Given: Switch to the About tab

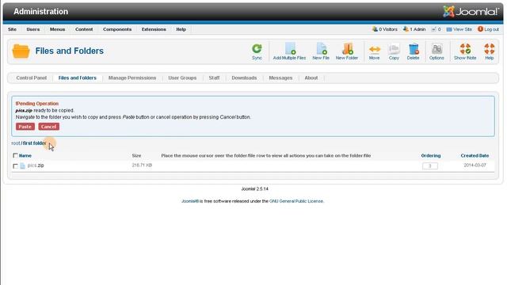Looking at the screenshot, I should [311, 78].
